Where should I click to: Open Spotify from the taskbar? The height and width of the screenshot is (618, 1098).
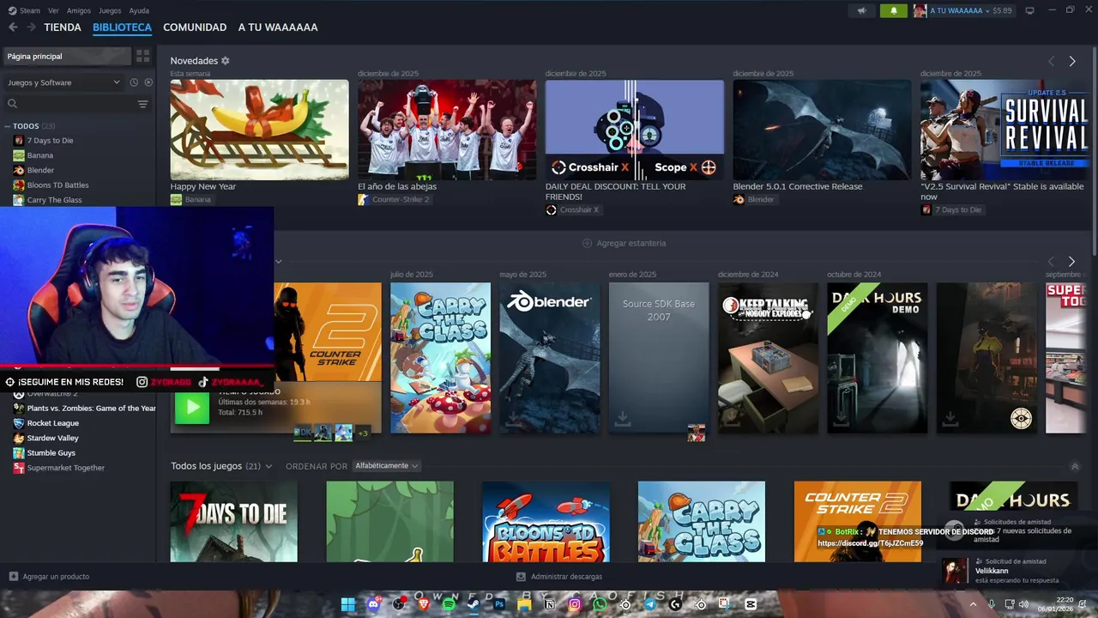click(x=449, y=604)
